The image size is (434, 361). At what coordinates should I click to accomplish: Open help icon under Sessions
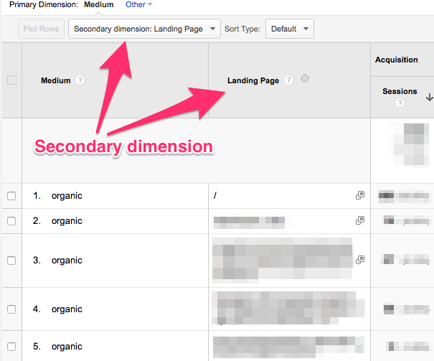[x=400, y=103]
